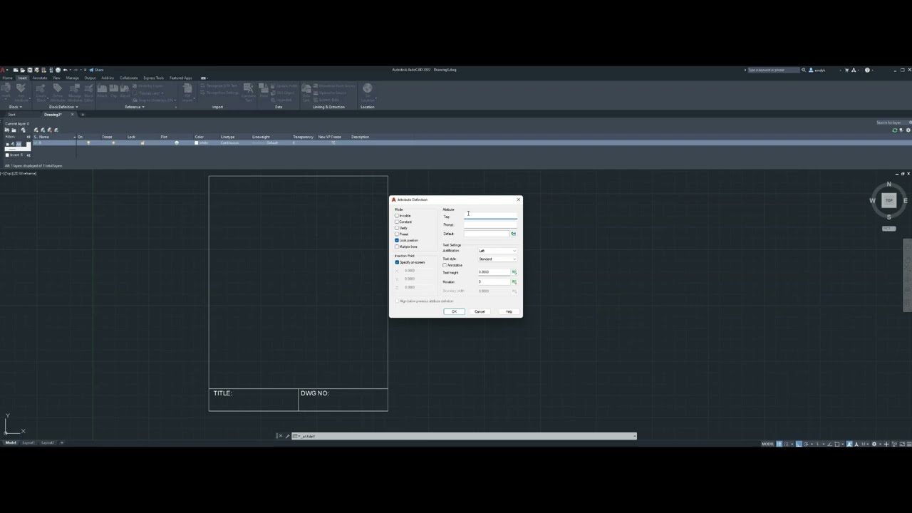Open the Express Tools ribbon tab
This screenshot has height=513, width=912.
pyautogui.click(x=153, y=78)
